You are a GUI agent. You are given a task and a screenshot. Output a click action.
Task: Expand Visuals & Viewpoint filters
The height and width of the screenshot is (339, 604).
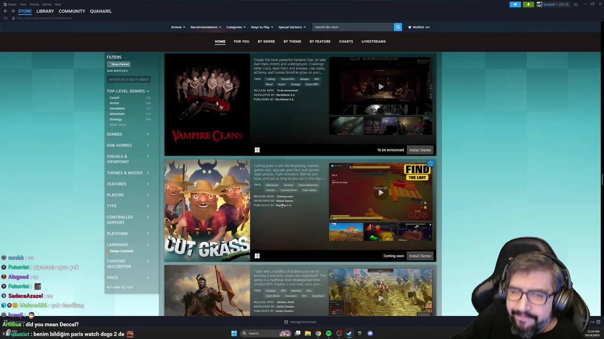pos(128,159)
